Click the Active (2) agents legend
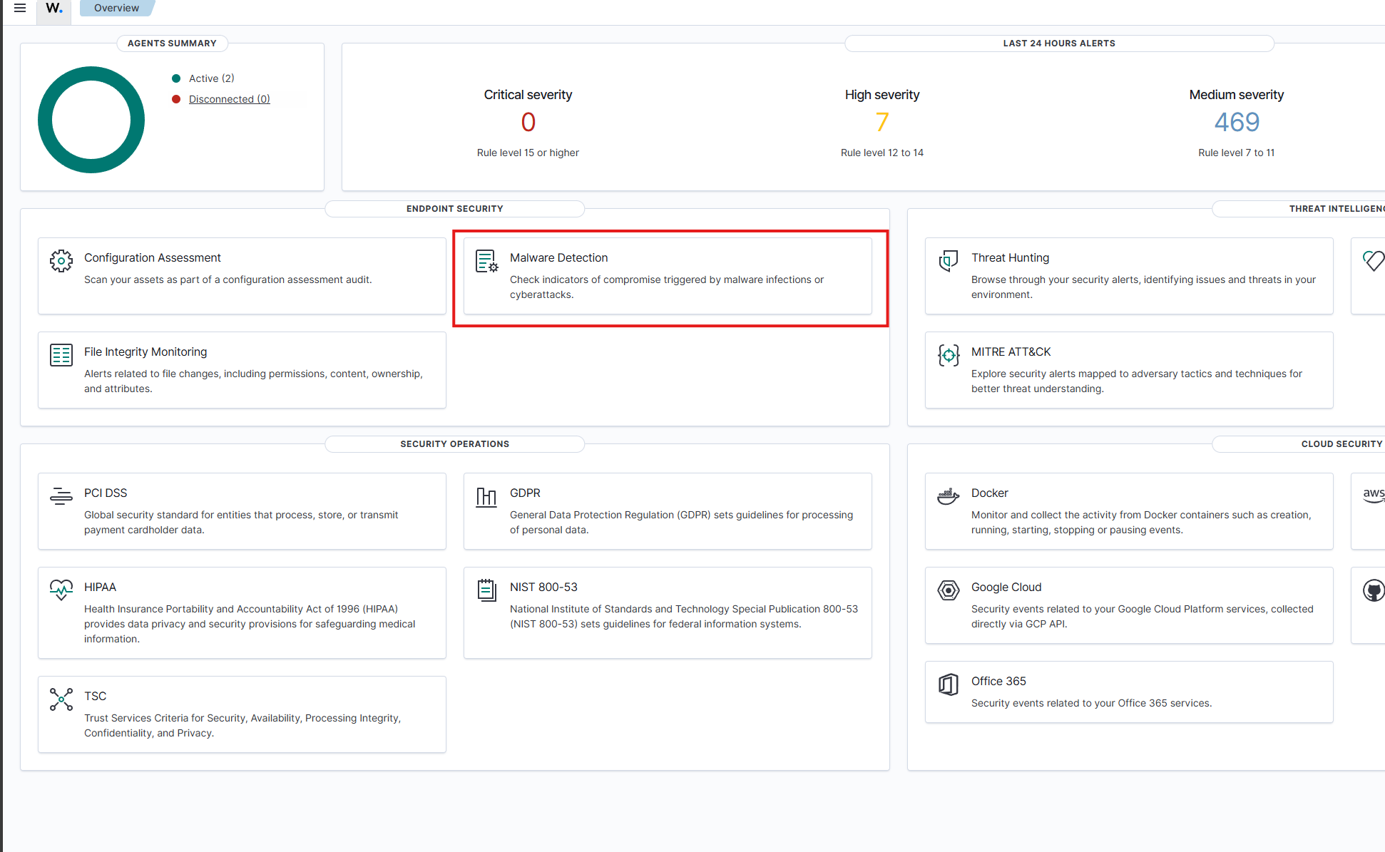1385x852 pixels. click(x=211, y=78)
